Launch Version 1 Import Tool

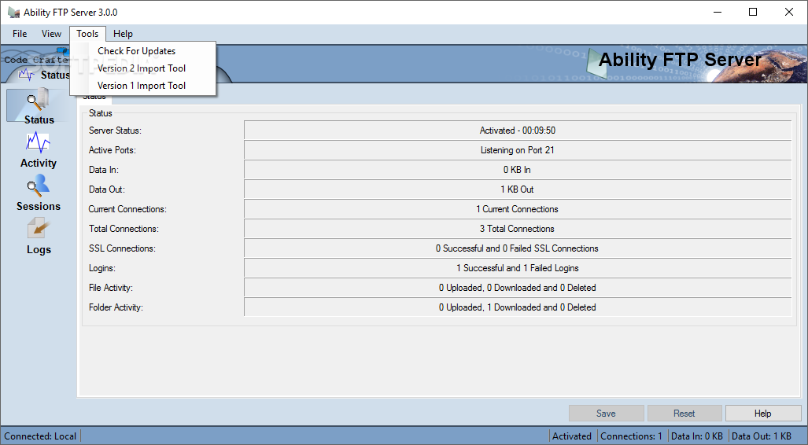142,86
